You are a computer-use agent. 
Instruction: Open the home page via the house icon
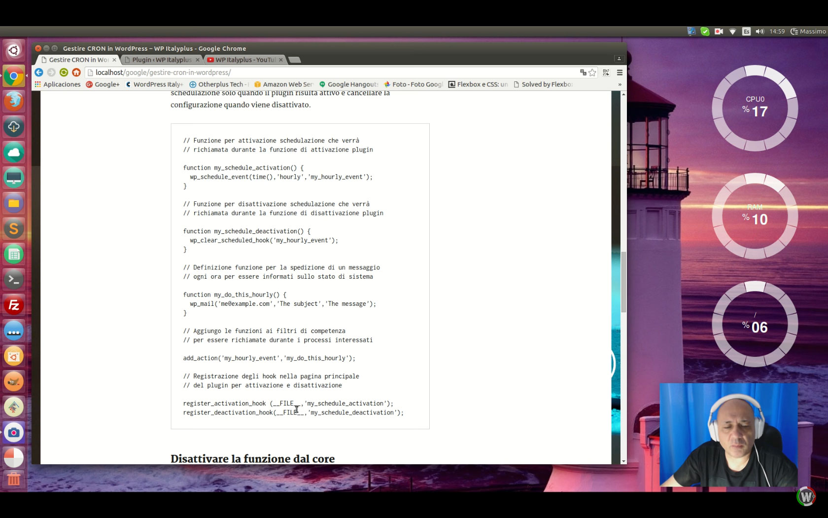(76, 72)
